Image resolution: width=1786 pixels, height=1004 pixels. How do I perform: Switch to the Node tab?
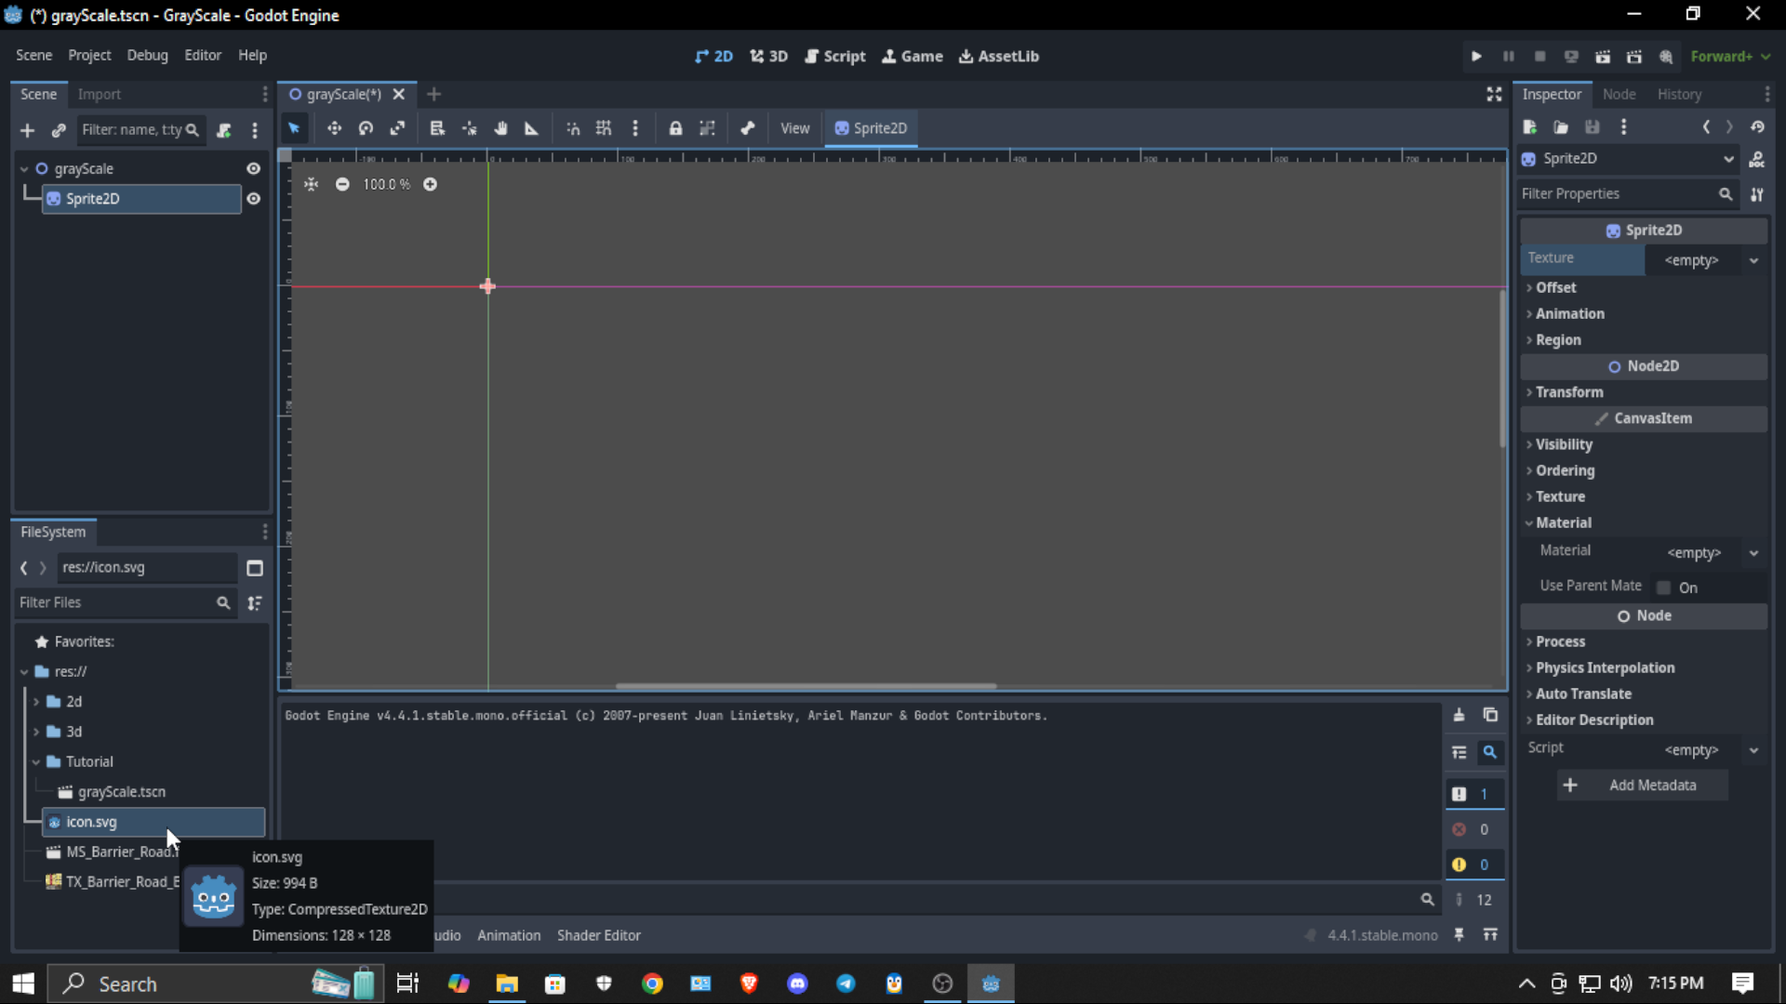[x=1619, y=94]
